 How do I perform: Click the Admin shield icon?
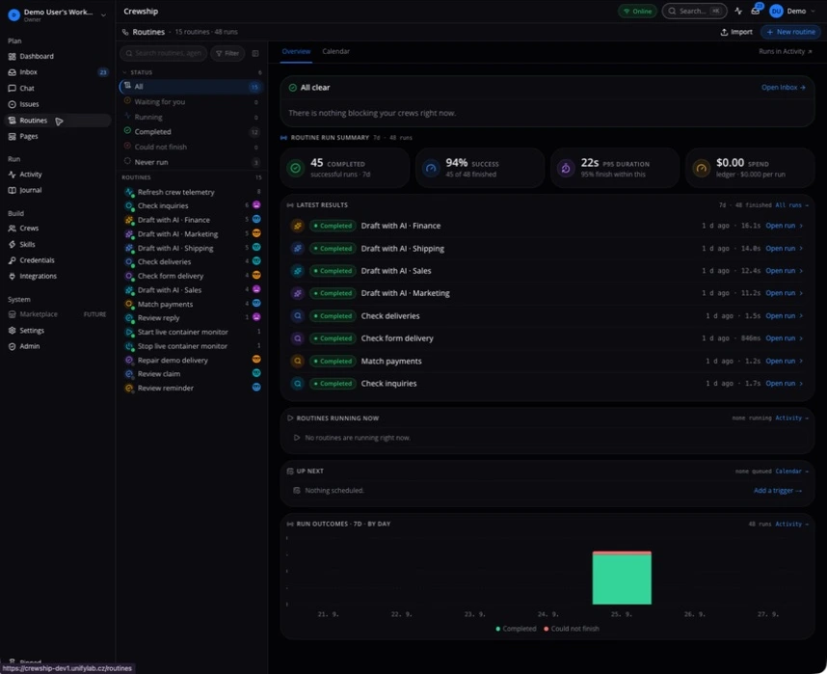(x=13, y=346)
